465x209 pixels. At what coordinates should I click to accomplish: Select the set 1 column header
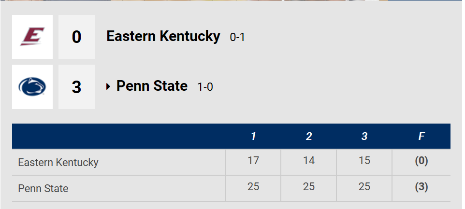coord(253,136)
